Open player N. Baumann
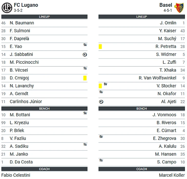Viewport: 187px width, 179px height. 22,23
